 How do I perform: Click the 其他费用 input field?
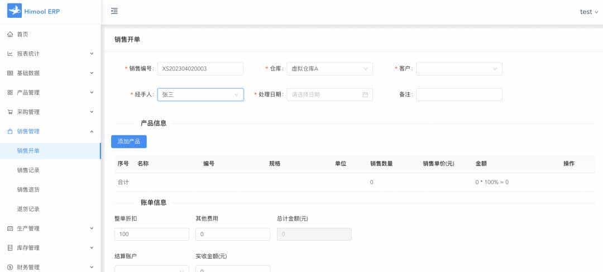[233, 234]
